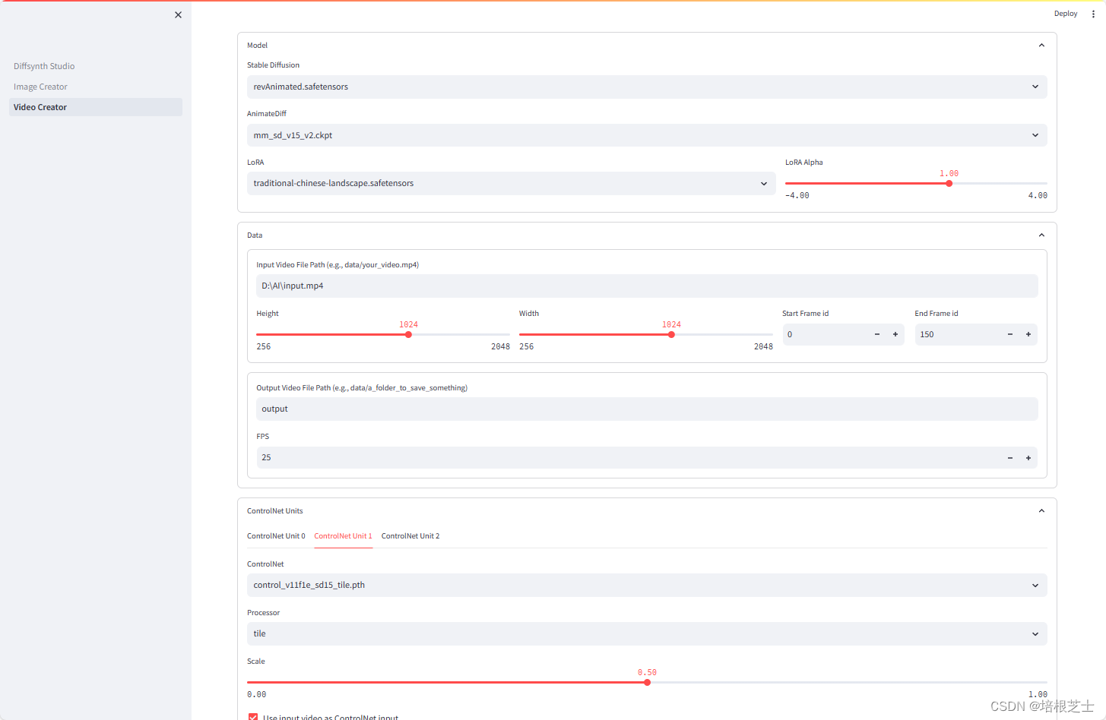Open the Stable Diffusion model dropdown
This screenshot has height=720, width=1106.
point(646,87)
